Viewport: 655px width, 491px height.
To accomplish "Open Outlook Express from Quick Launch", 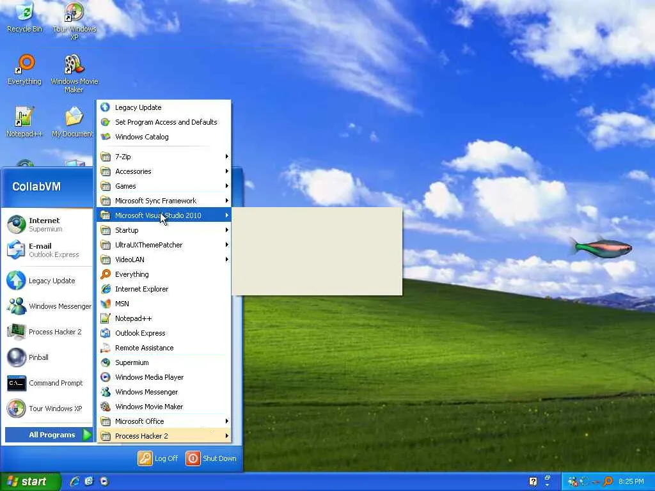I will click(90, 481).
